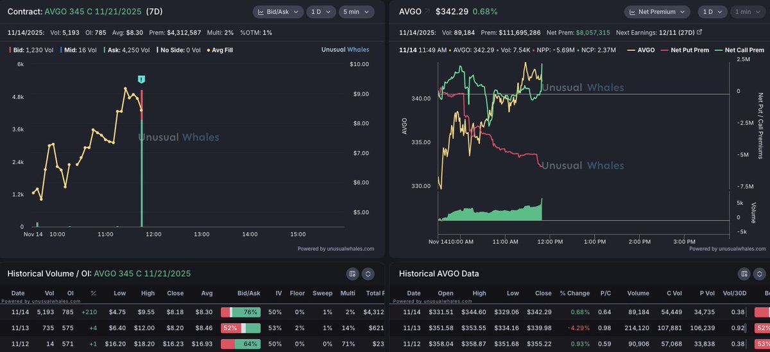Toggle the Ask volume legend series
770x352 pixels.
pyautogui.click(x=126, y=49)
